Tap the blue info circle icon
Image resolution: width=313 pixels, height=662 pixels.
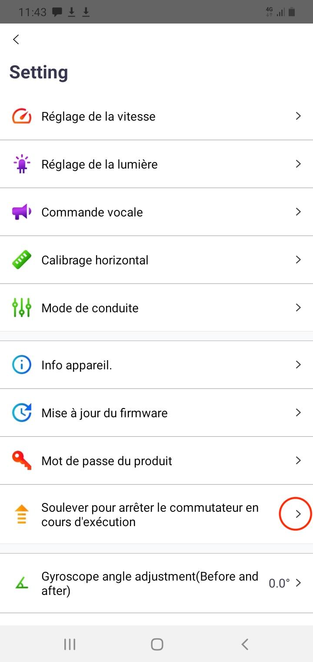21,365
